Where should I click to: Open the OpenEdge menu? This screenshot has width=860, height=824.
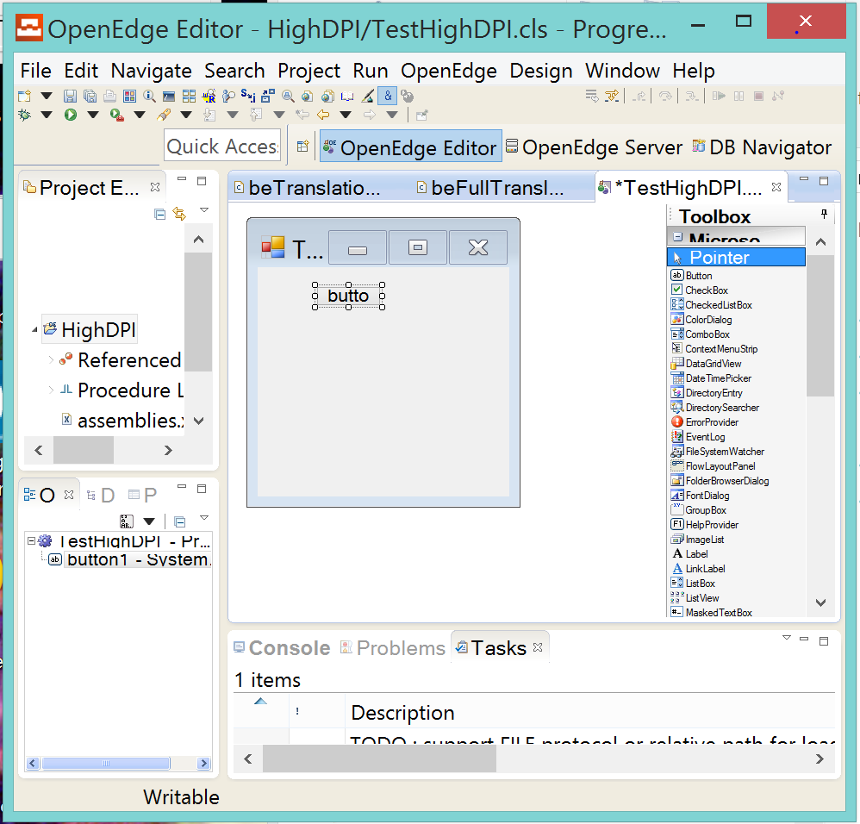[448, 71]
